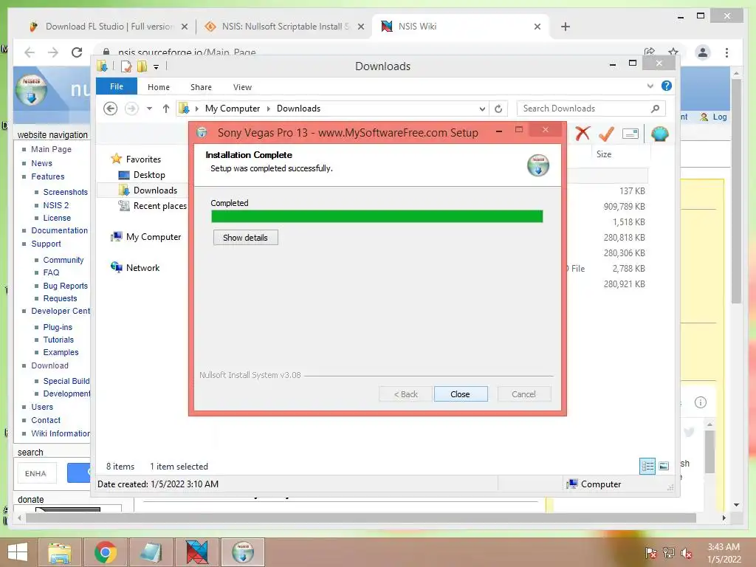Click Explorer back arrow button

tap(111, 109)
